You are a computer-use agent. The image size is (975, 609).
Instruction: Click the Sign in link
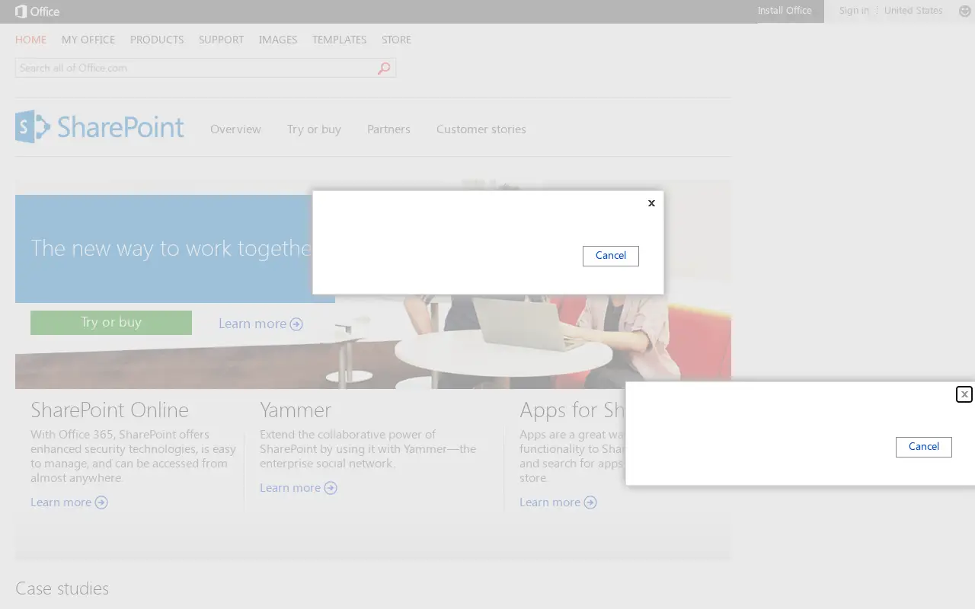click(x=854, y=11)
